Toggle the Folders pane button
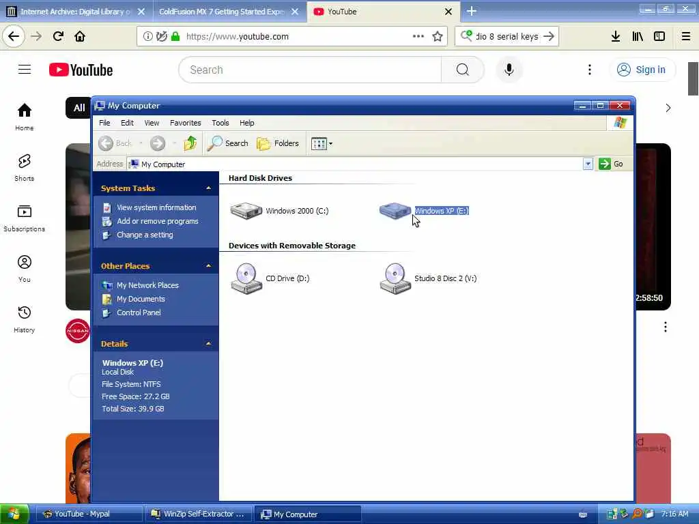 278,143
